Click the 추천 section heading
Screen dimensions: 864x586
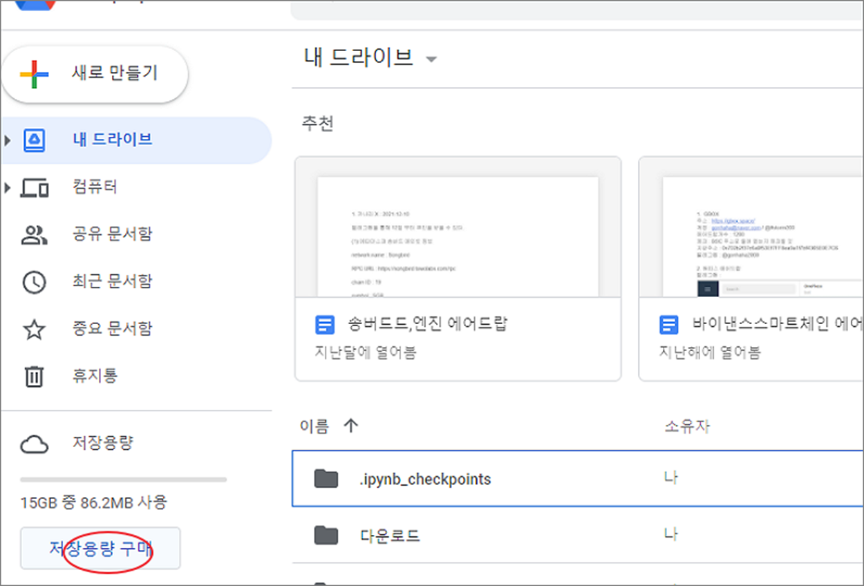point(317,123)
